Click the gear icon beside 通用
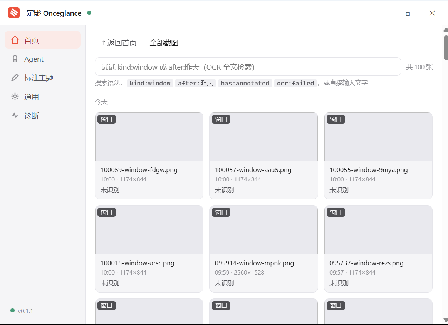Screen dimensions: 448x325 pyautogui.click(x=15, y=97)
